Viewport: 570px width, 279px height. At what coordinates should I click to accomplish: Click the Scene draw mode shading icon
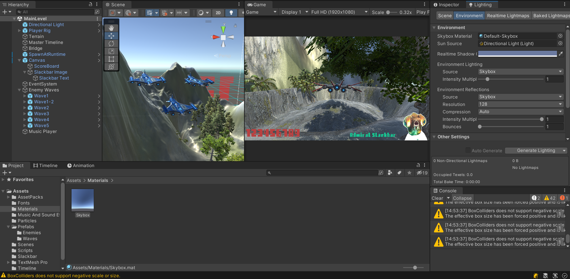click(x=201, y=13)
